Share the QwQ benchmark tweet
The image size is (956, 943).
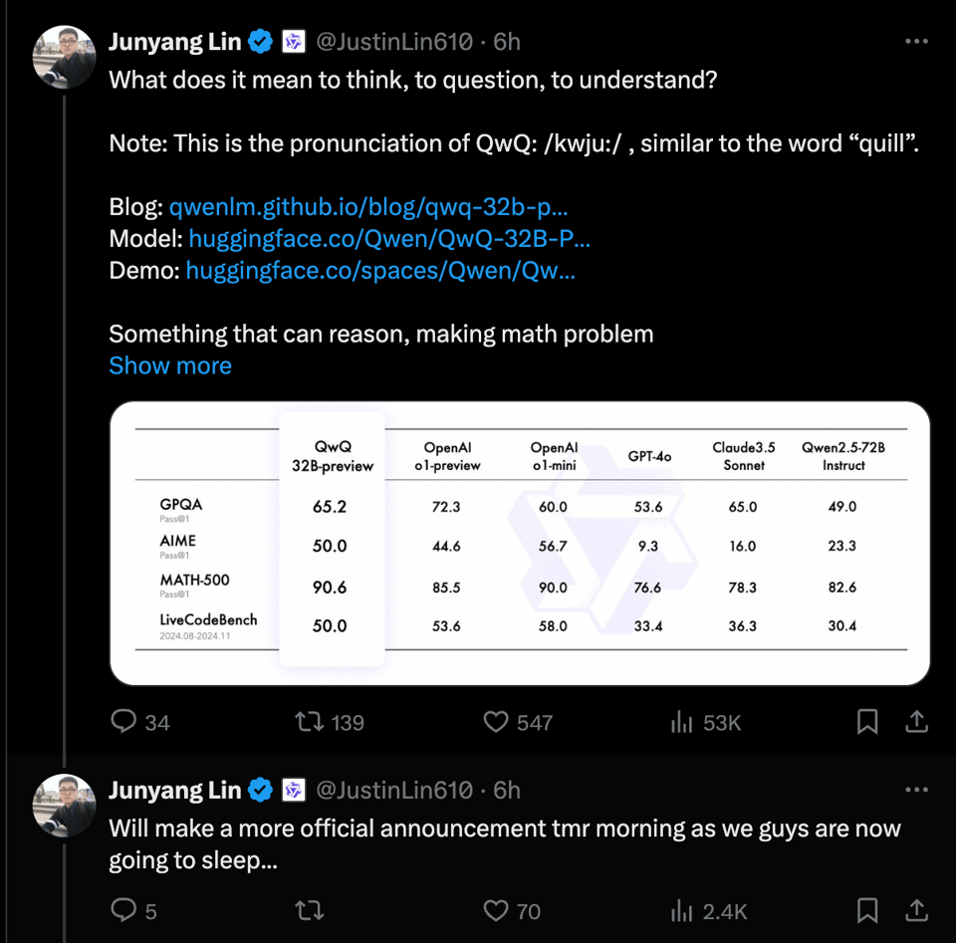click(x=917, y=722)
